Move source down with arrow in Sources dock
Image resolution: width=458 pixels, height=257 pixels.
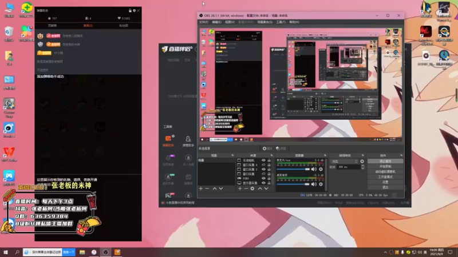[266, 188]
